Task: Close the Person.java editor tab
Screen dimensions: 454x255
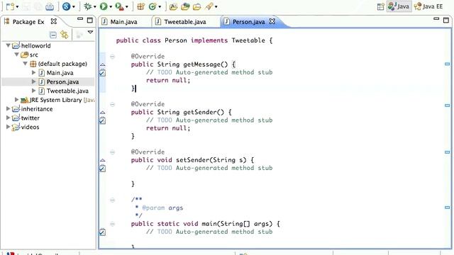Action: 272,21
